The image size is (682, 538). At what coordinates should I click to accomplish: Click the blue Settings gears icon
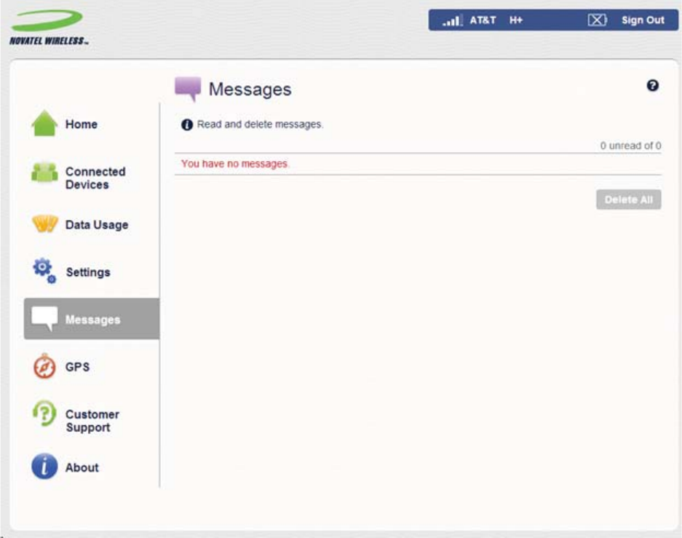44,271
